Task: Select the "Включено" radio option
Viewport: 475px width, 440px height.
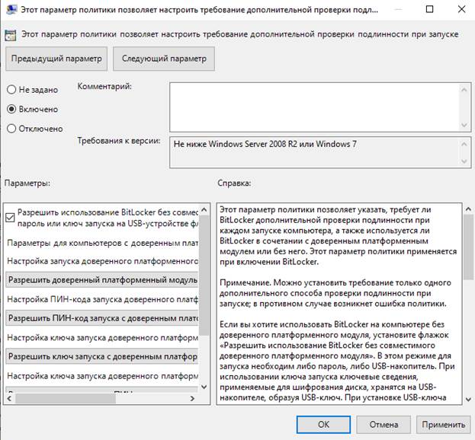Action: pyautogui.click(x=11, y=109)
